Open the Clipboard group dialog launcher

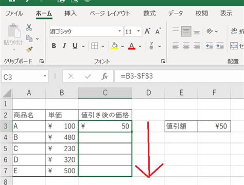42,61
